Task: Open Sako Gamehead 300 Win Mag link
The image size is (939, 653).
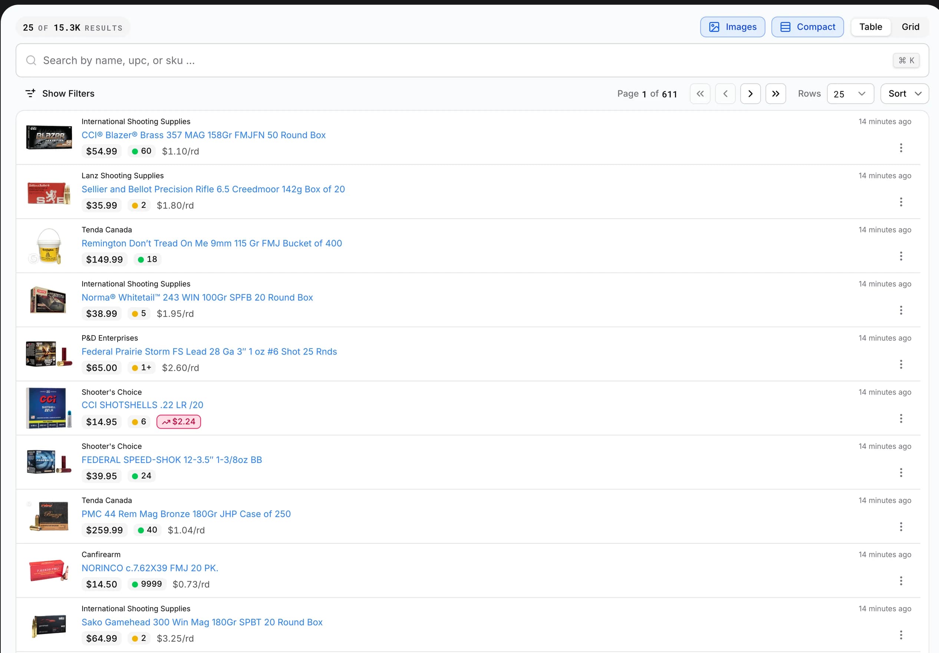Action: [x=202, y=622]
